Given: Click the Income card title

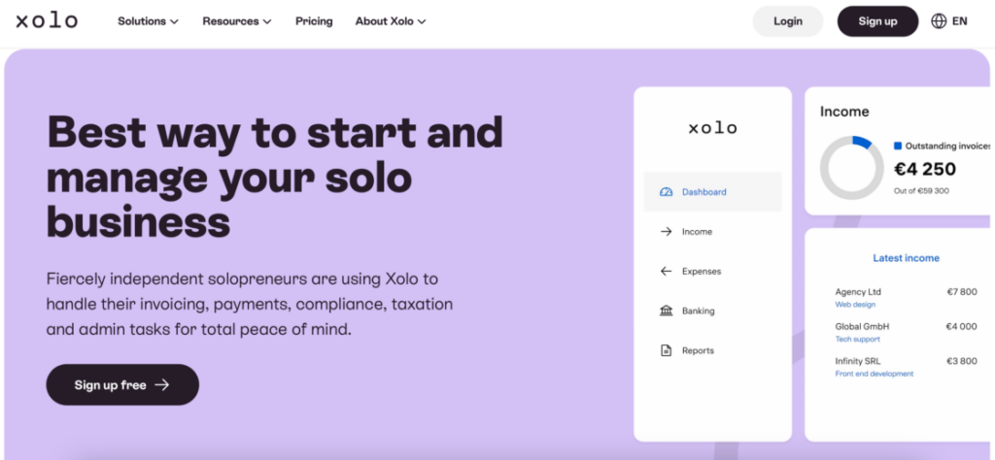Looking at the screenshot, I should click(844, 112).
